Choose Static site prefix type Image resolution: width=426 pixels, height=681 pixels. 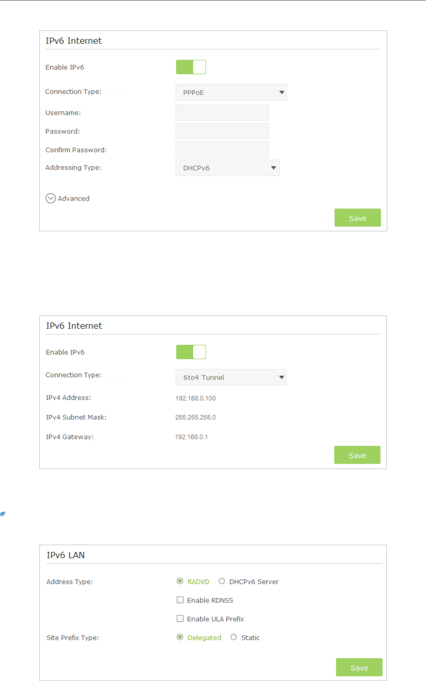coord(233,638)
